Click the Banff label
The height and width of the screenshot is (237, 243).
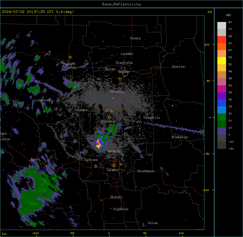[x=35, y=160]
